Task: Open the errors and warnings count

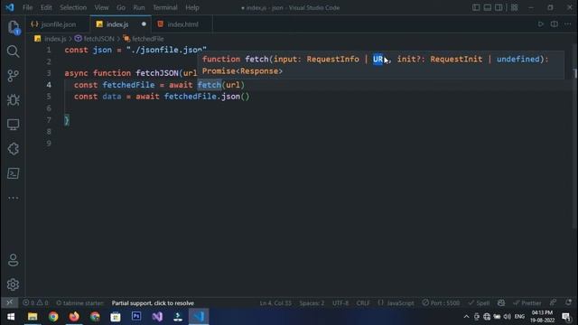Action: click(35, 303)
